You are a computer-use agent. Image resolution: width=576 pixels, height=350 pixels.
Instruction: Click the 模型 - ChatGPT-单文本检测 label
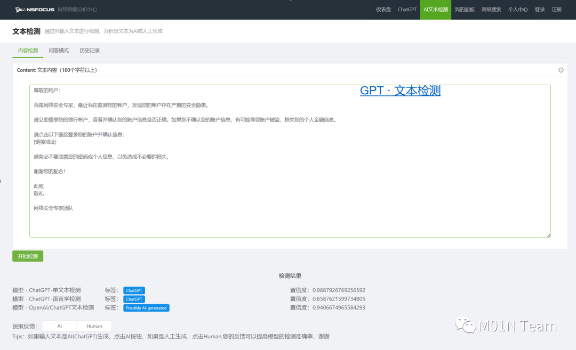(x=46, y=290)
